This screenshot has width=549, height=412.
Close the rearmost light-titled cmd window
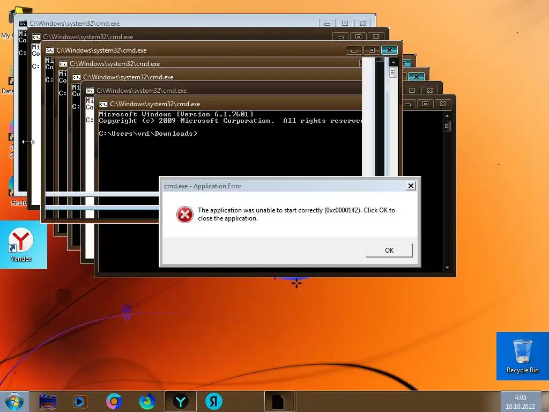(363, 24)
